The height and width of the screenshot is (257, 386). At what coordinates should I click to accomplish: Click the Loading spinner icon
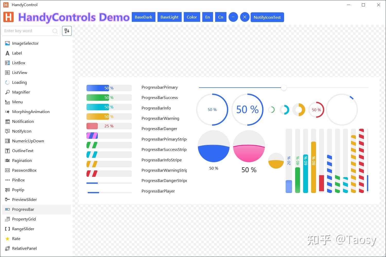7,82
